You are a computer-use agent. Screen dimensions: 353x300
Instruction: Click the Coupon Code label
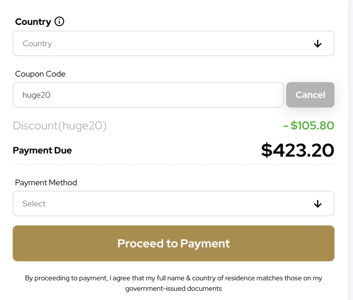pyautogui.click(x=40, y=74)
